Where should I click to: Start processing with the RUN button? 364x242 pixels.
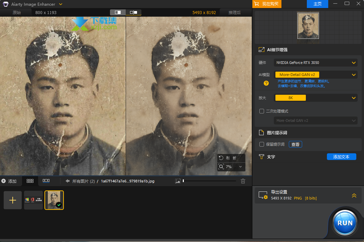pos(345,223)
